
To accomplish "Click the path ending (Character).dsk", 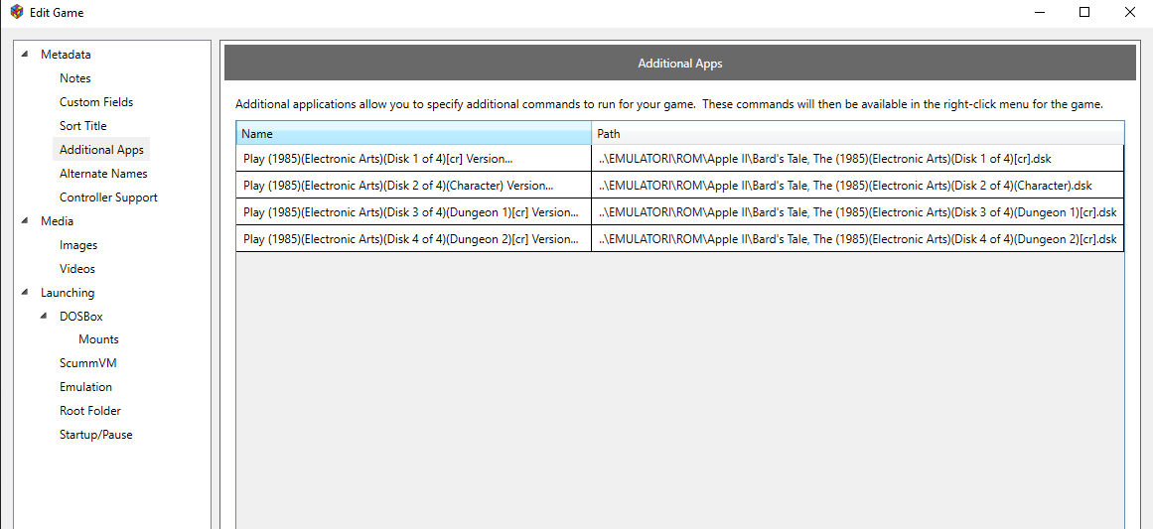I will 857,186.
